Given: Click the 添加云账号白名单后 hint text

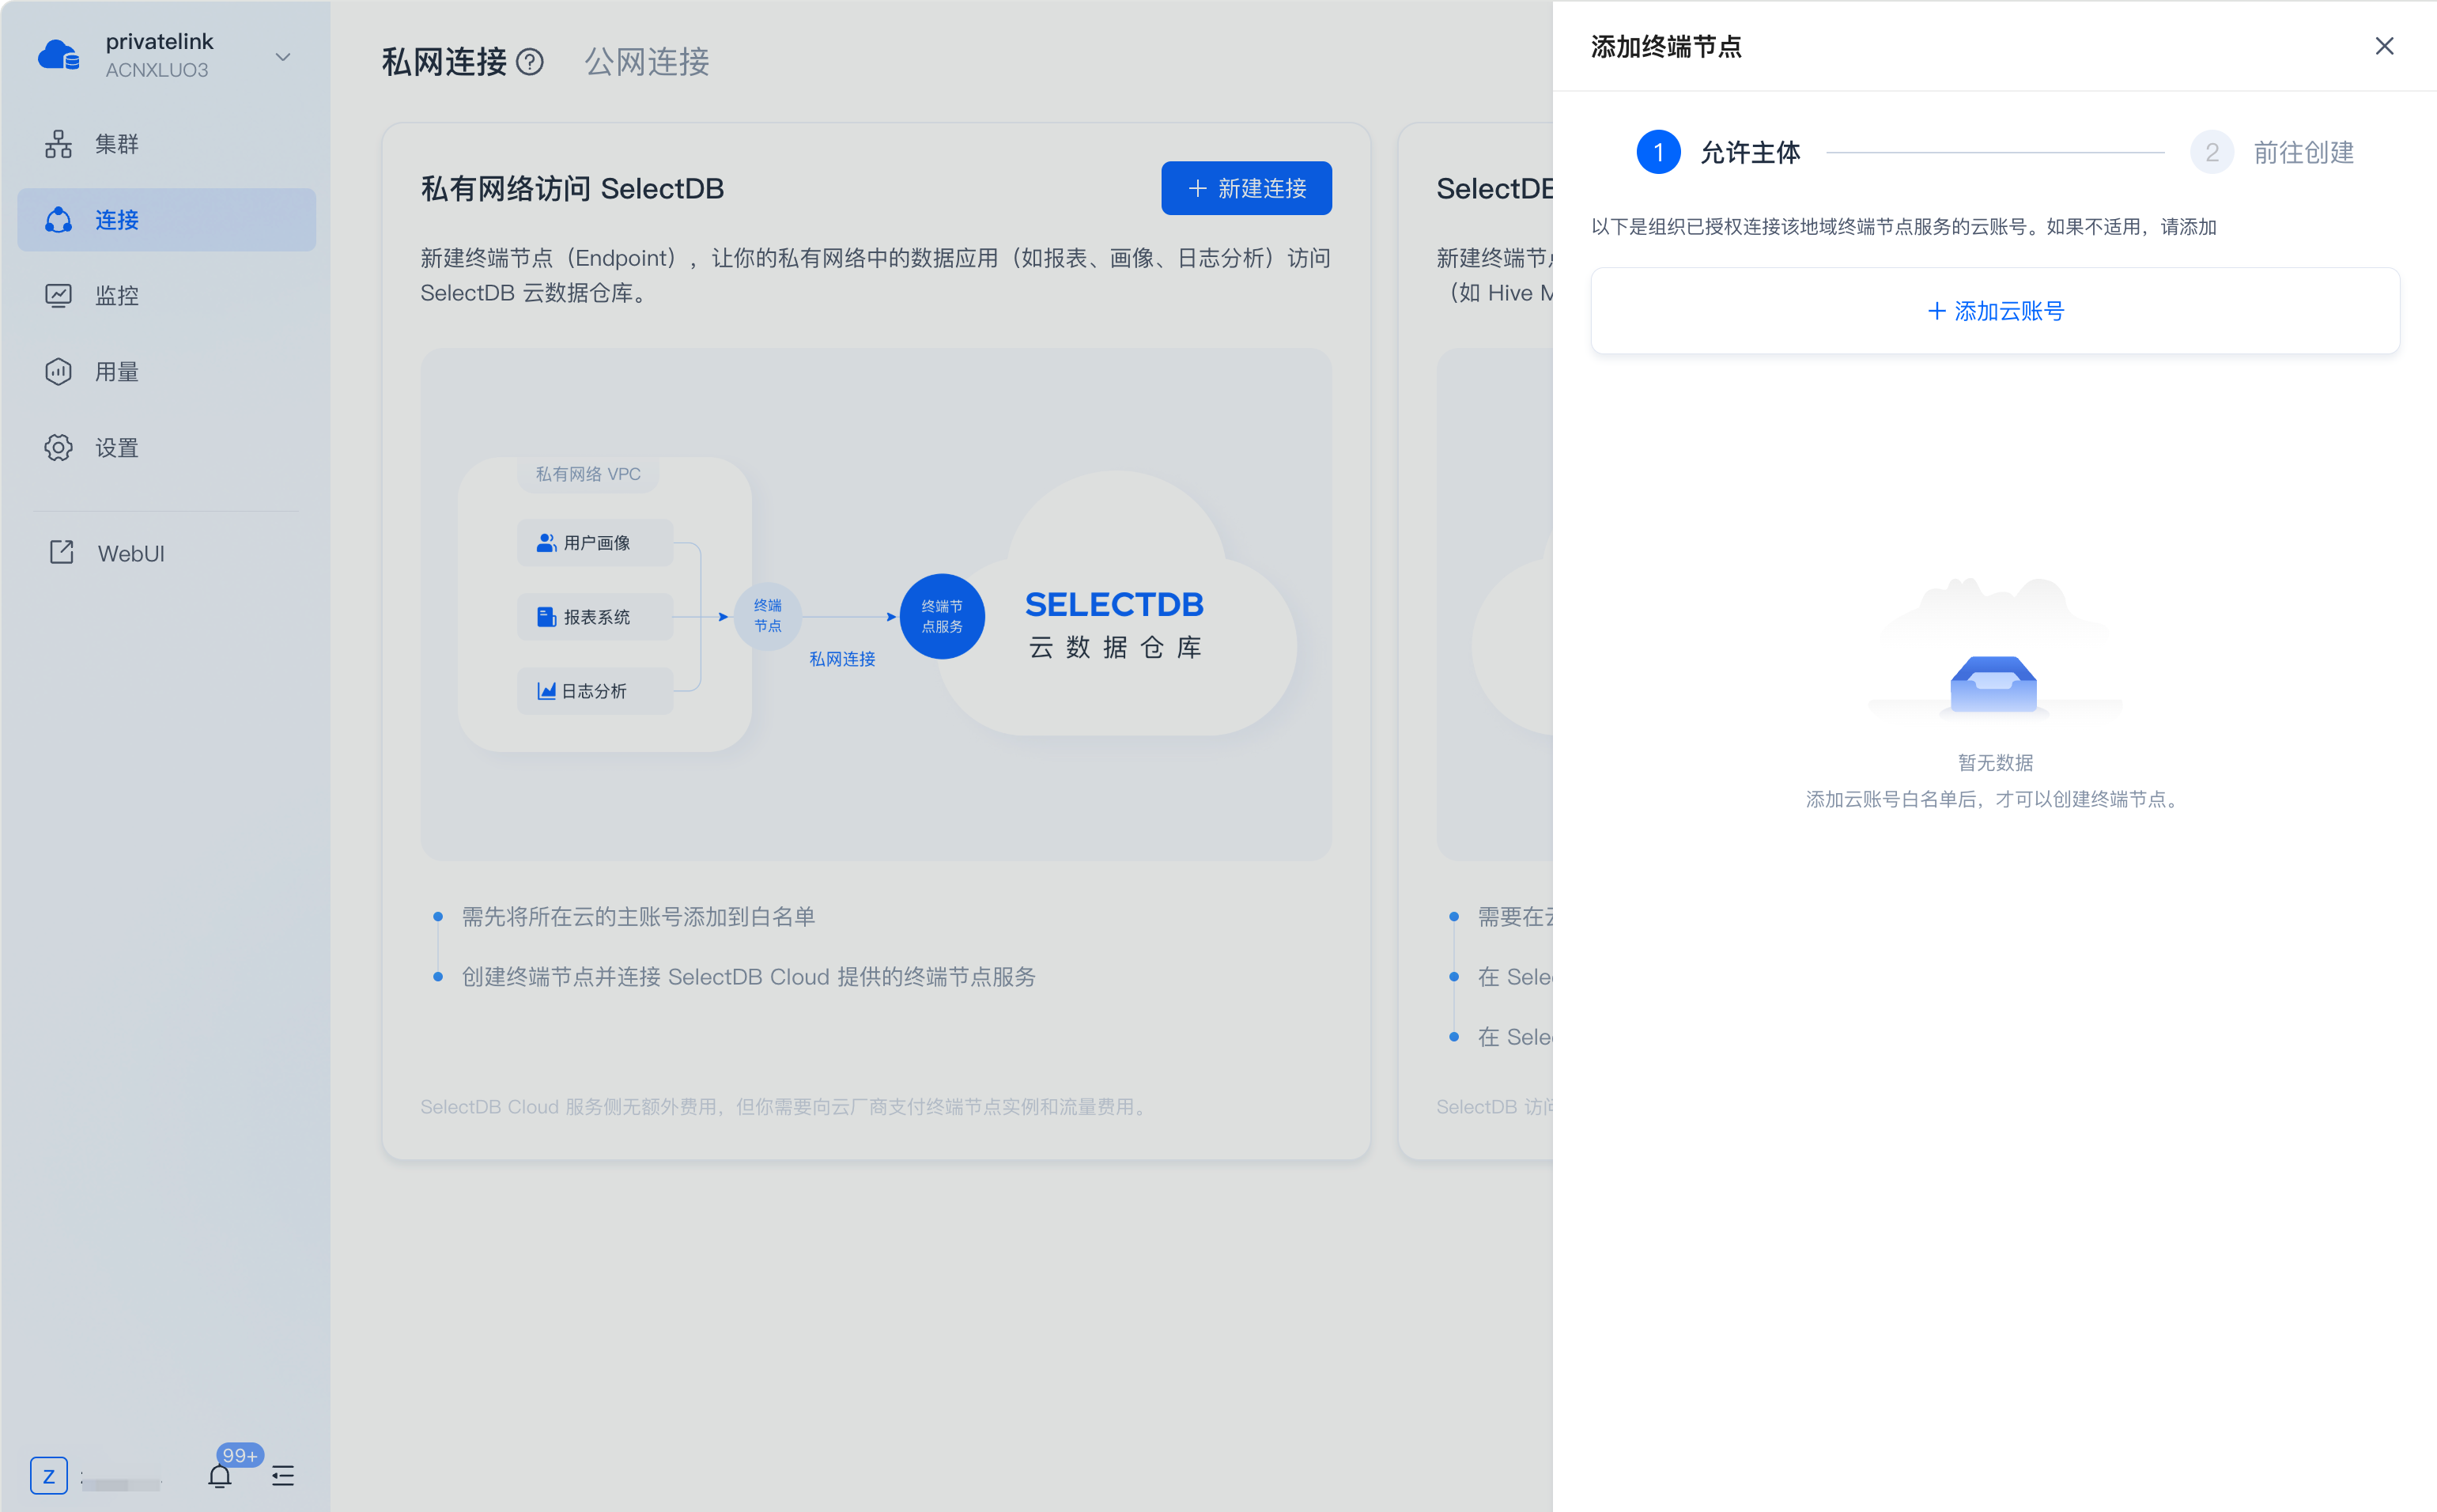Looking at the screenshot, I should (1994, 799).
